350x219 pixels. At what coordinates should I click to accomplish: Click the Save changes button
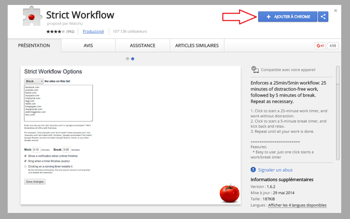click(35, 182)
